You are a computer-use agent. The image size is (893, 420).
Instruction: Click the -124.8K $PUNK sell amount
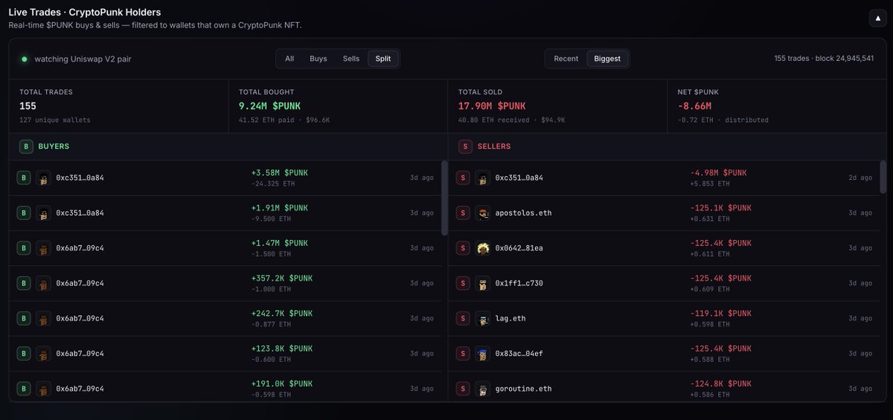point(720,384)
